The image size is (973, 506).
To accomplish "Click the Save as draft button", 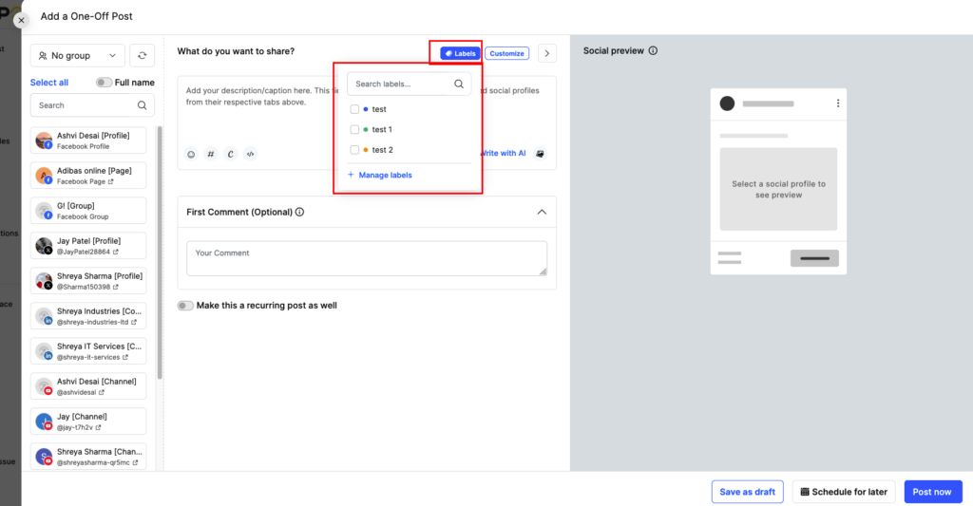I will (747, 492).
